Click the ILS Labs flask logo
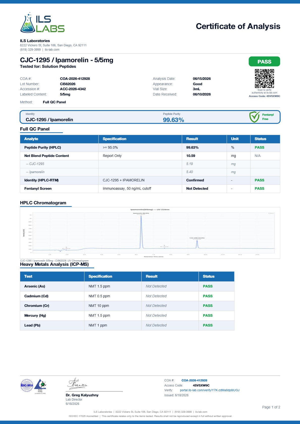The width and height of the screenshot is (300, 424). tap(42, 23)
